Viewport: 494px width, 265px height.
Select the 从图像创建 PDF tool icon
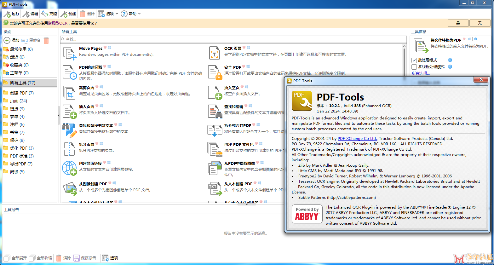click(70, 188)
